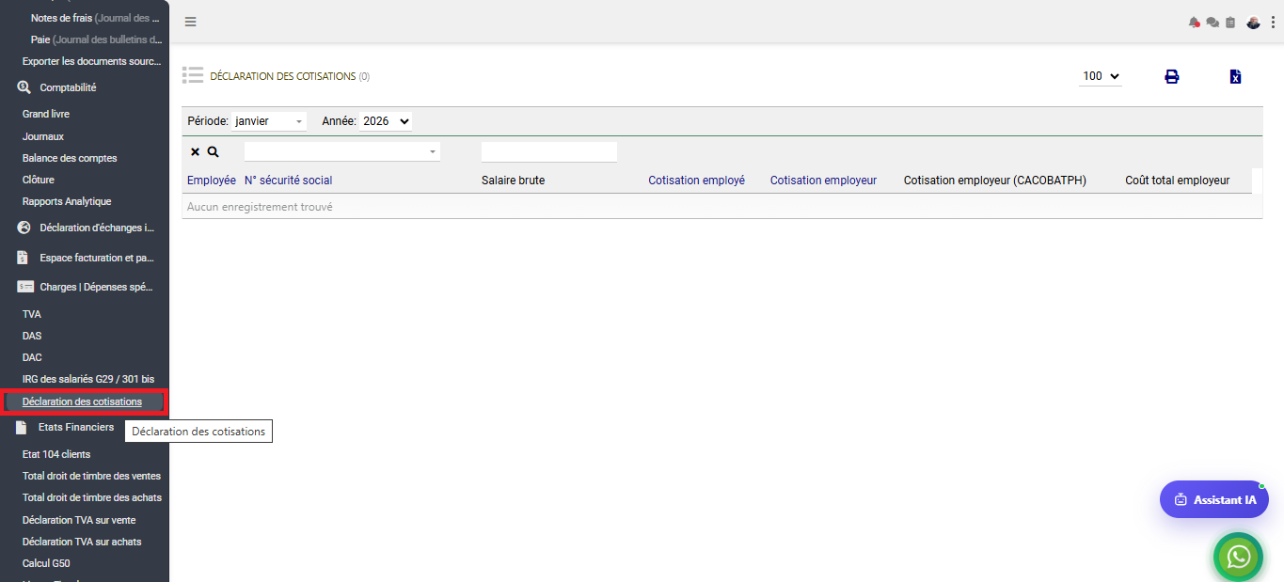1284x582 pixels.
Task: Open Exporter les documents sources
Action: click(92, 61)
